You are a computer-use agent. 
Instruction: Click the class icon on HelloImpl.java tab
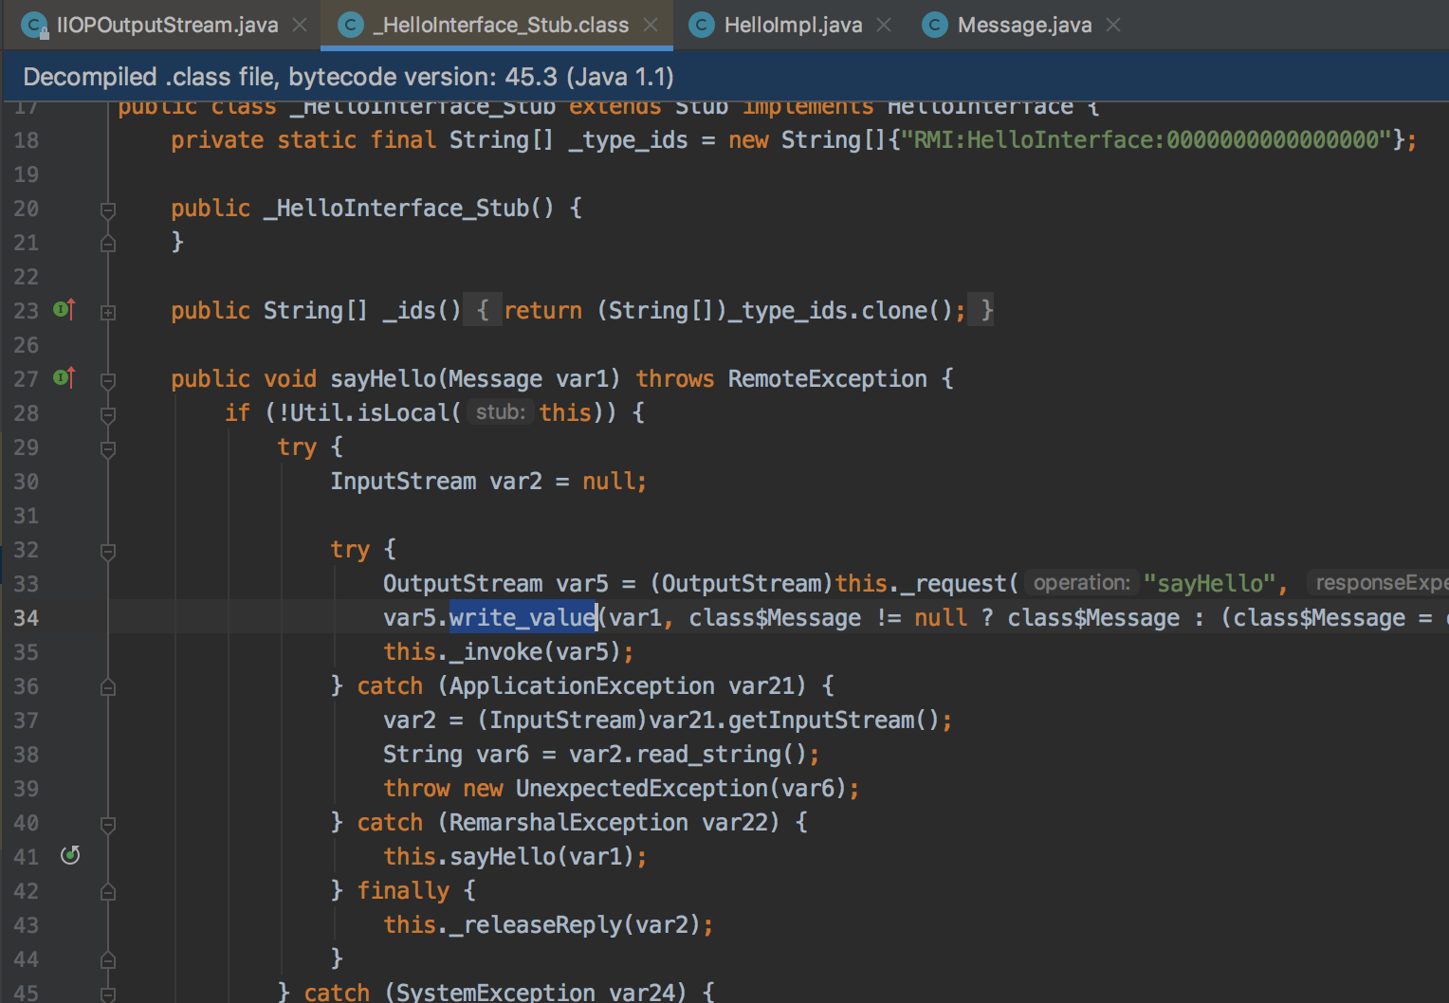[x=702, y=25]
